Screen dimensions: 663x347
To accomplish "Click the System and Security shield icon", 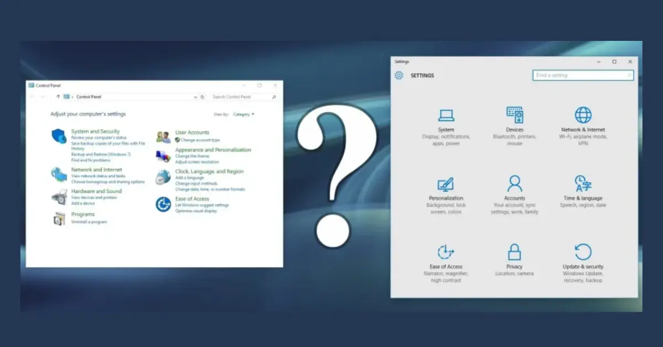I will 59,135.
